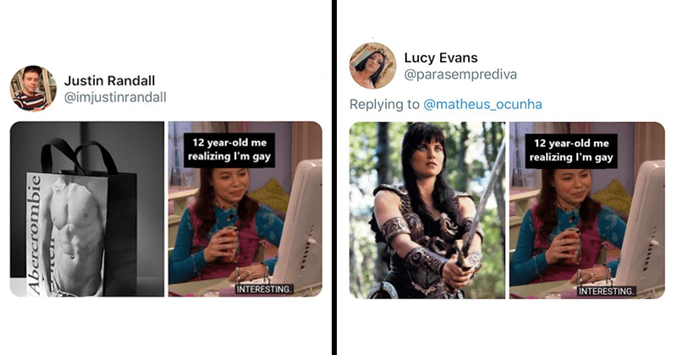Viewport: 677px width, 355px height.
Task: Click the black divider between the tweets
Action: [x=334, y=177]
